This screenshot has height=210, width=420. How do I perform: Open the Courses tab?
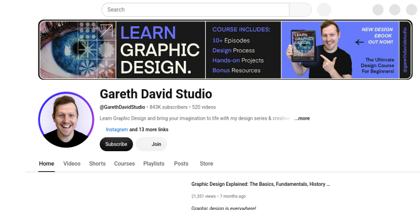pos(124,164)
